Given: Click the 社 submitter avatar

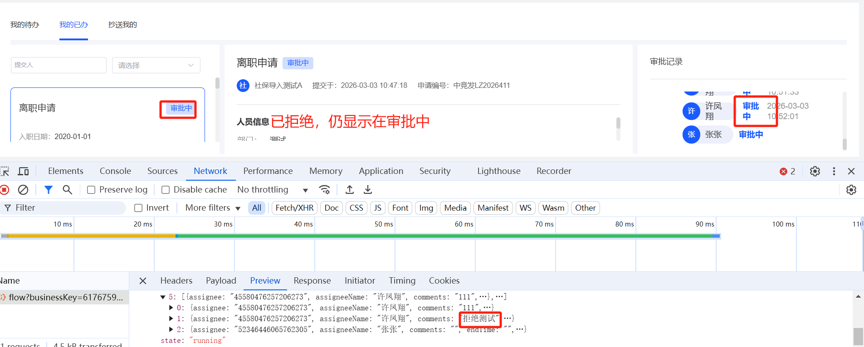Looking at the screenshot, I should click(243, 85).
